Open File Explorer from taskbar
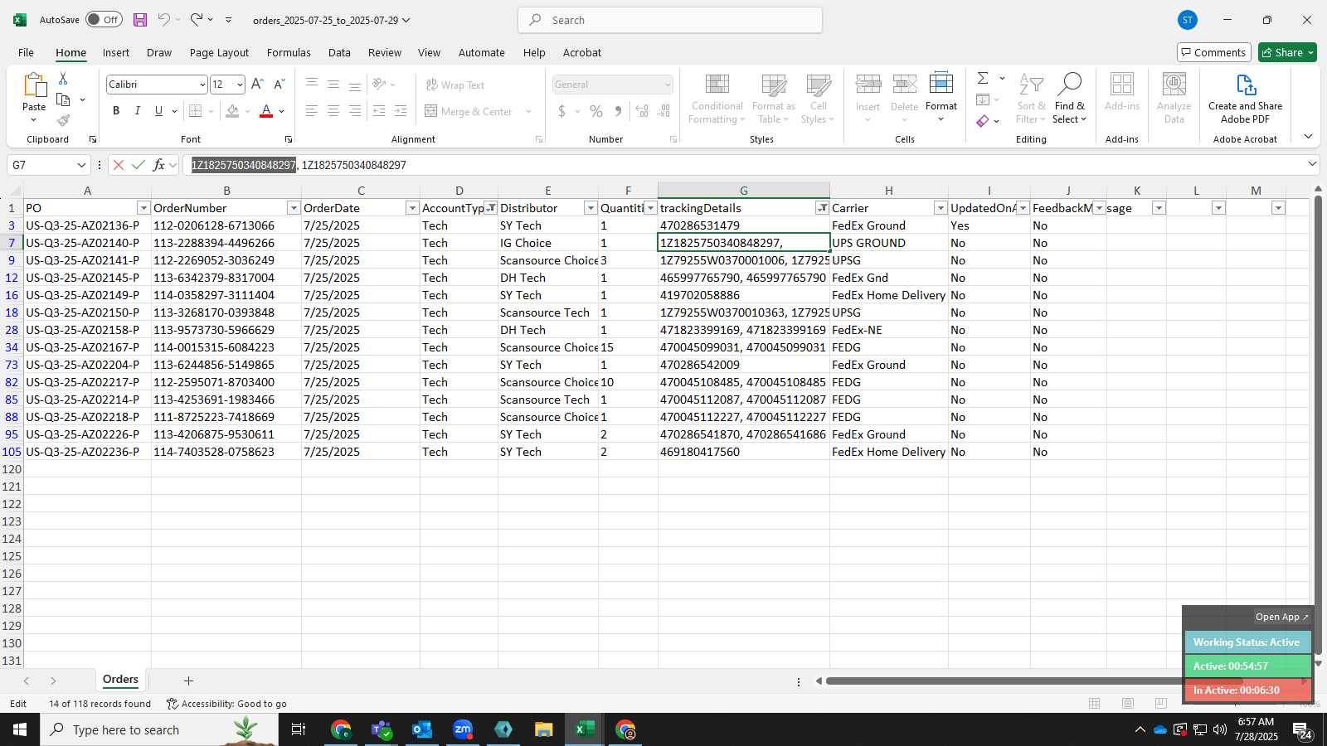Image resolution: width=1327 pixels, height=746 pixels. [543, 729]
